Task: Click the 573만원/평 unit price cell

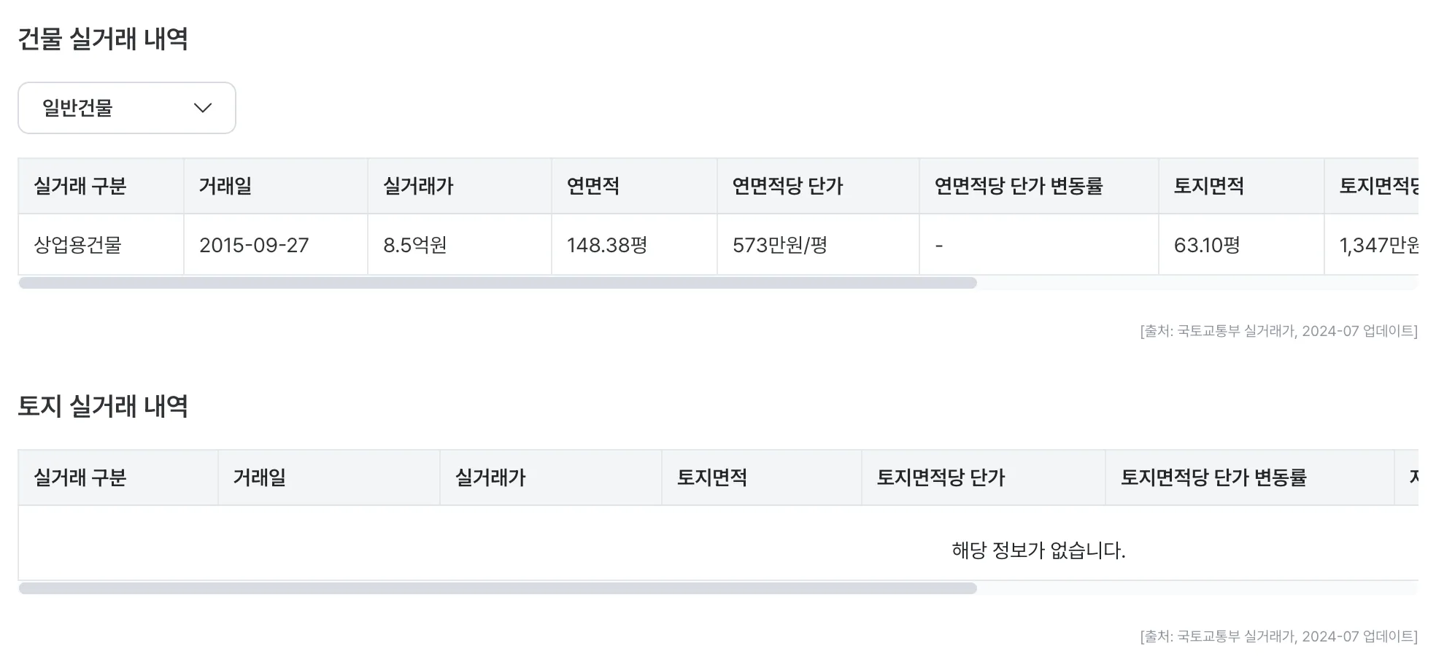Action: click(x=779, y=245)
